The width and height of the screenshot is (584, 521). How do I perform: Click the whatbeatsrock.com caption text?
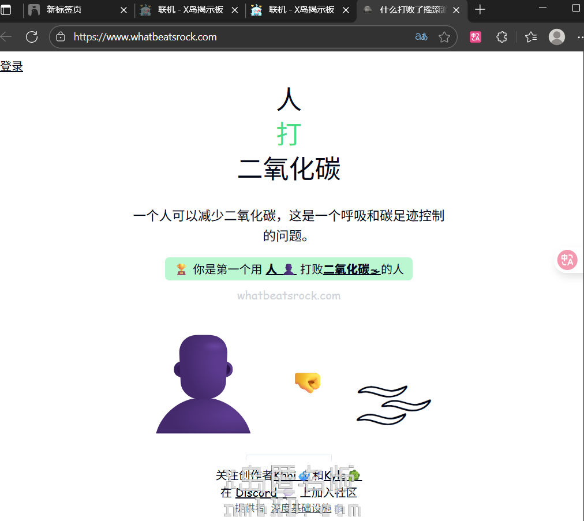(x=289, y=295)
